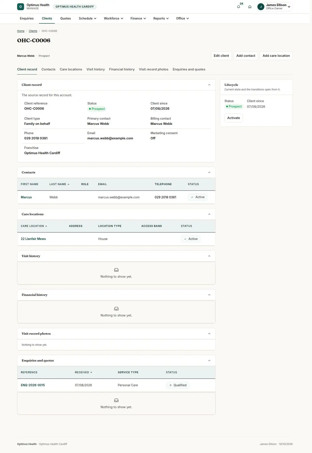Sort enquiries by Received column

coord(83,372)
